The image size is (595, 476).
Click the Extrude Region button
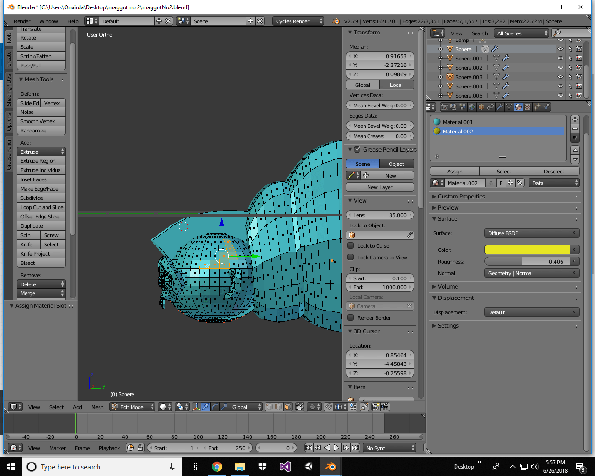[x=41, y=161]
